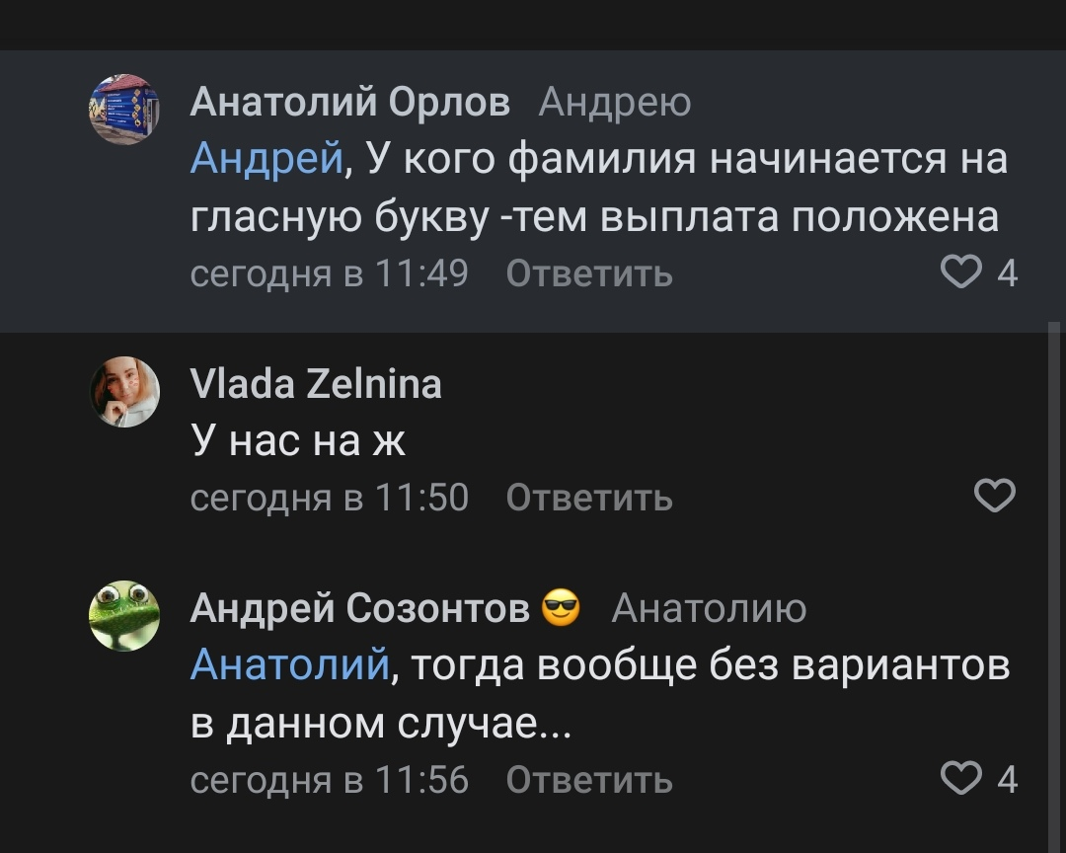Open Андрей Созонтов profile name link

360,609
